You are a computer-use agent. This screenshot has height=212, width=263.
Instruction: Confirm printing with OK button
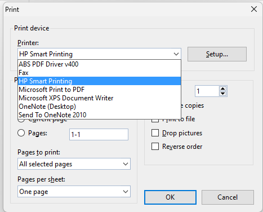click(x=170, y=197)
